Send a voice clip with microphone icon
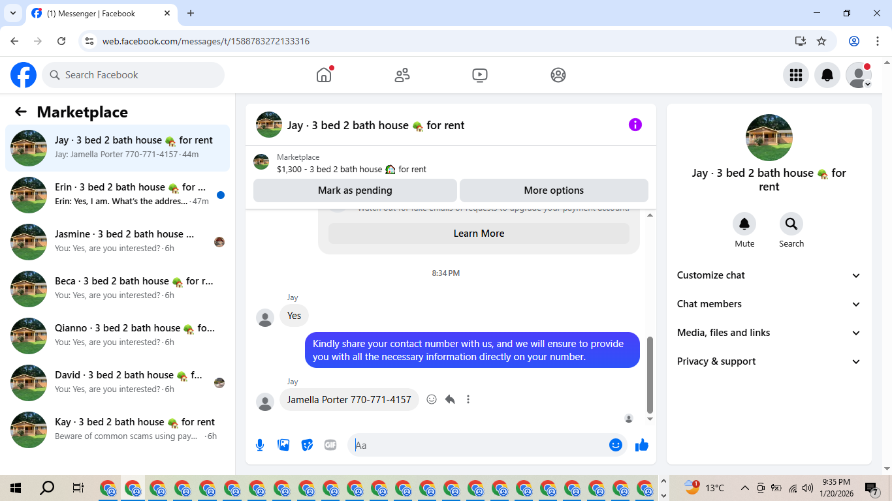Image resolution: width=892 pixels, height=501 pixels. [260, 445]
